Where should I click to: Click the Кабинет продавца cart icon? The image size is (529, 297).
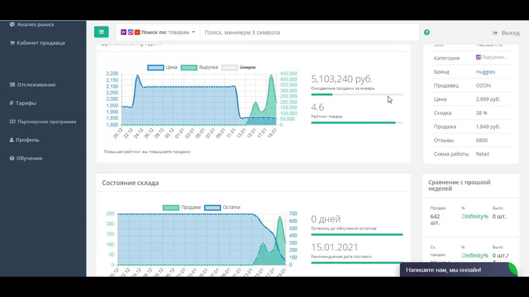coord(12,43)
